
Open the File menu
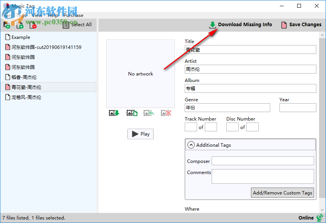[7, 15]
